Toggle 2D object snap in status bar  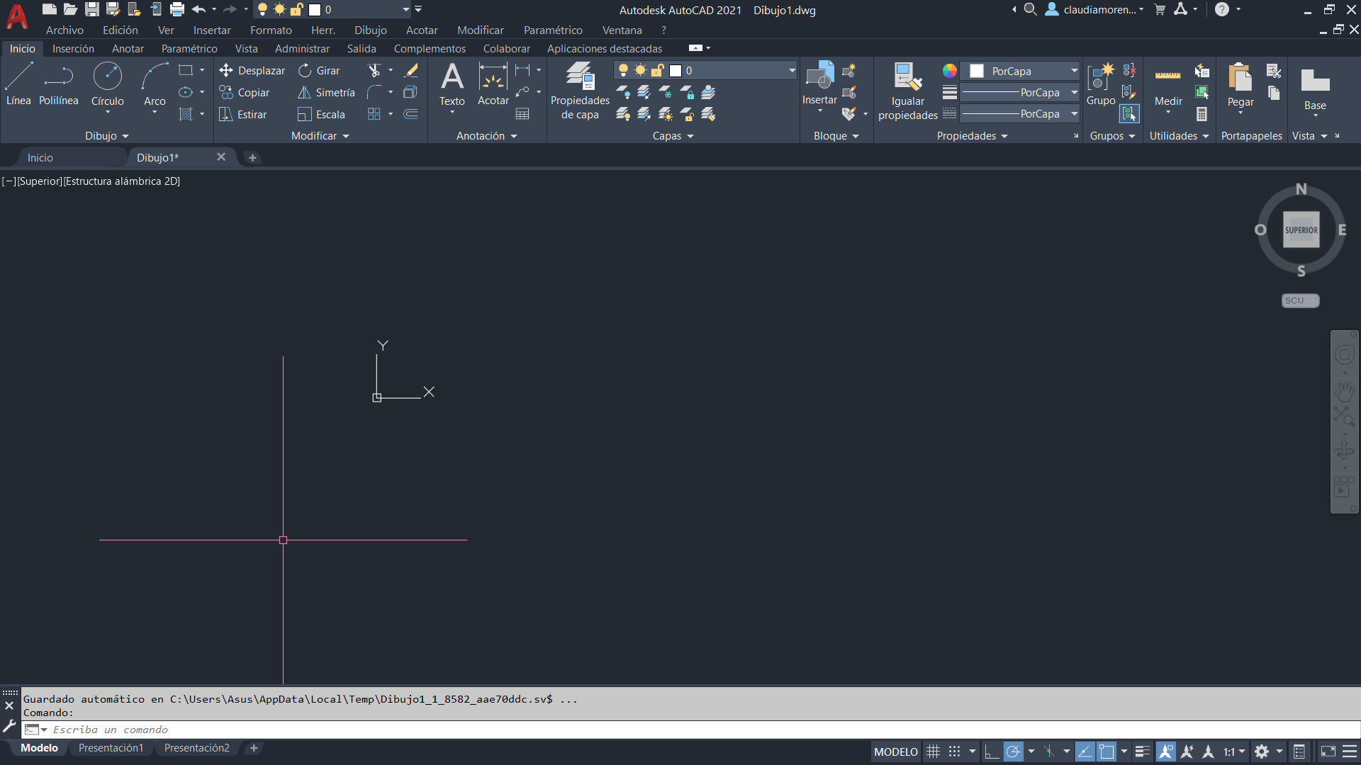1107,752
